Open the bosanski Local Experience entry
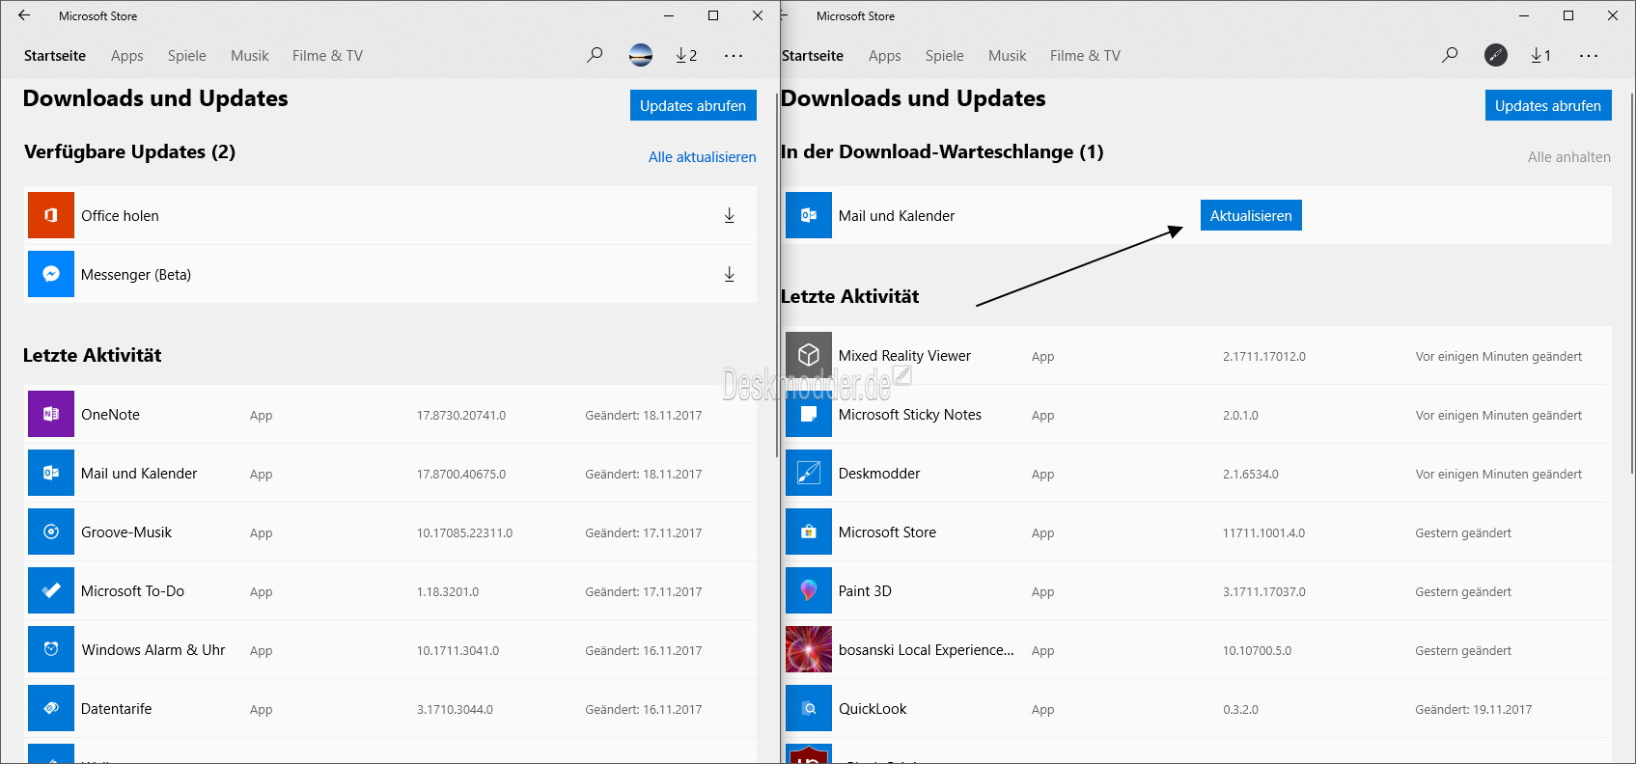 (1197, 649)
